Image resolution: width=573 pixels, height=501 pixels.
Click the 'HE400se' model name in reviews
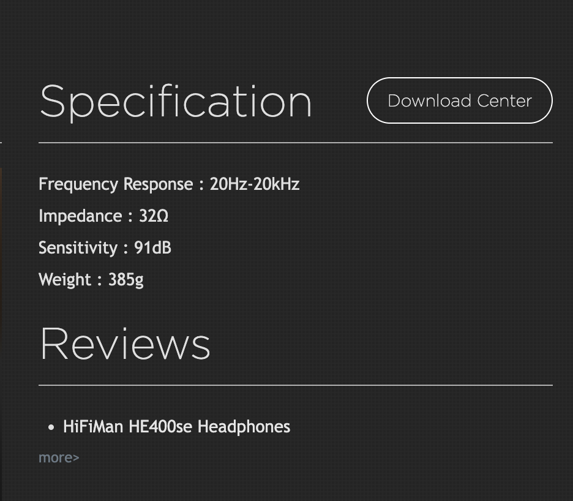coord(160,426)
